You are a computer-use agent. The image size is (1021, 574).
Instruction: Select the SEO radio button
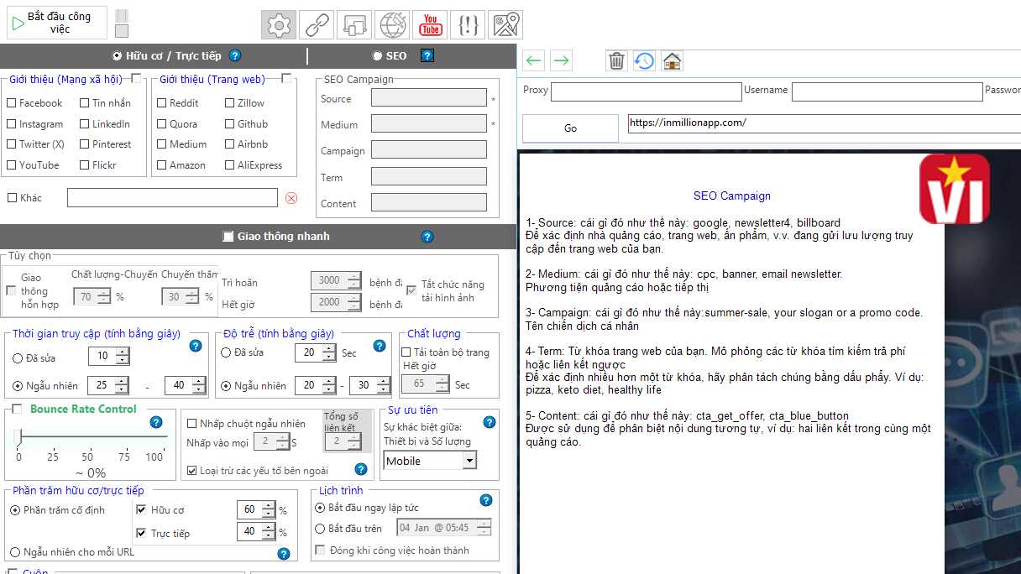coord(377,56)
